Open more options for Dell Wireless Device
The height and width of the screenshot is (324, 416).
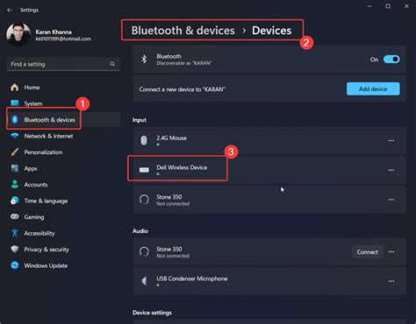[x=391, y=170]
